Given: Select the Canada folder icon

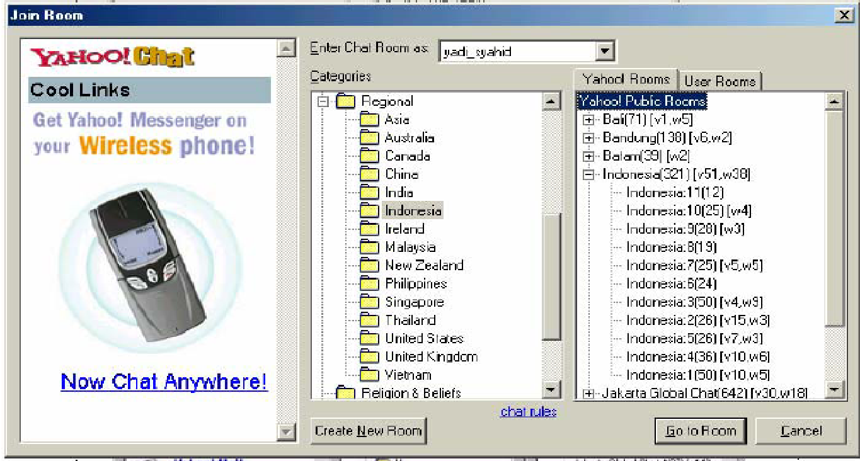Looking at the screenshot, I should pos(369,156).
